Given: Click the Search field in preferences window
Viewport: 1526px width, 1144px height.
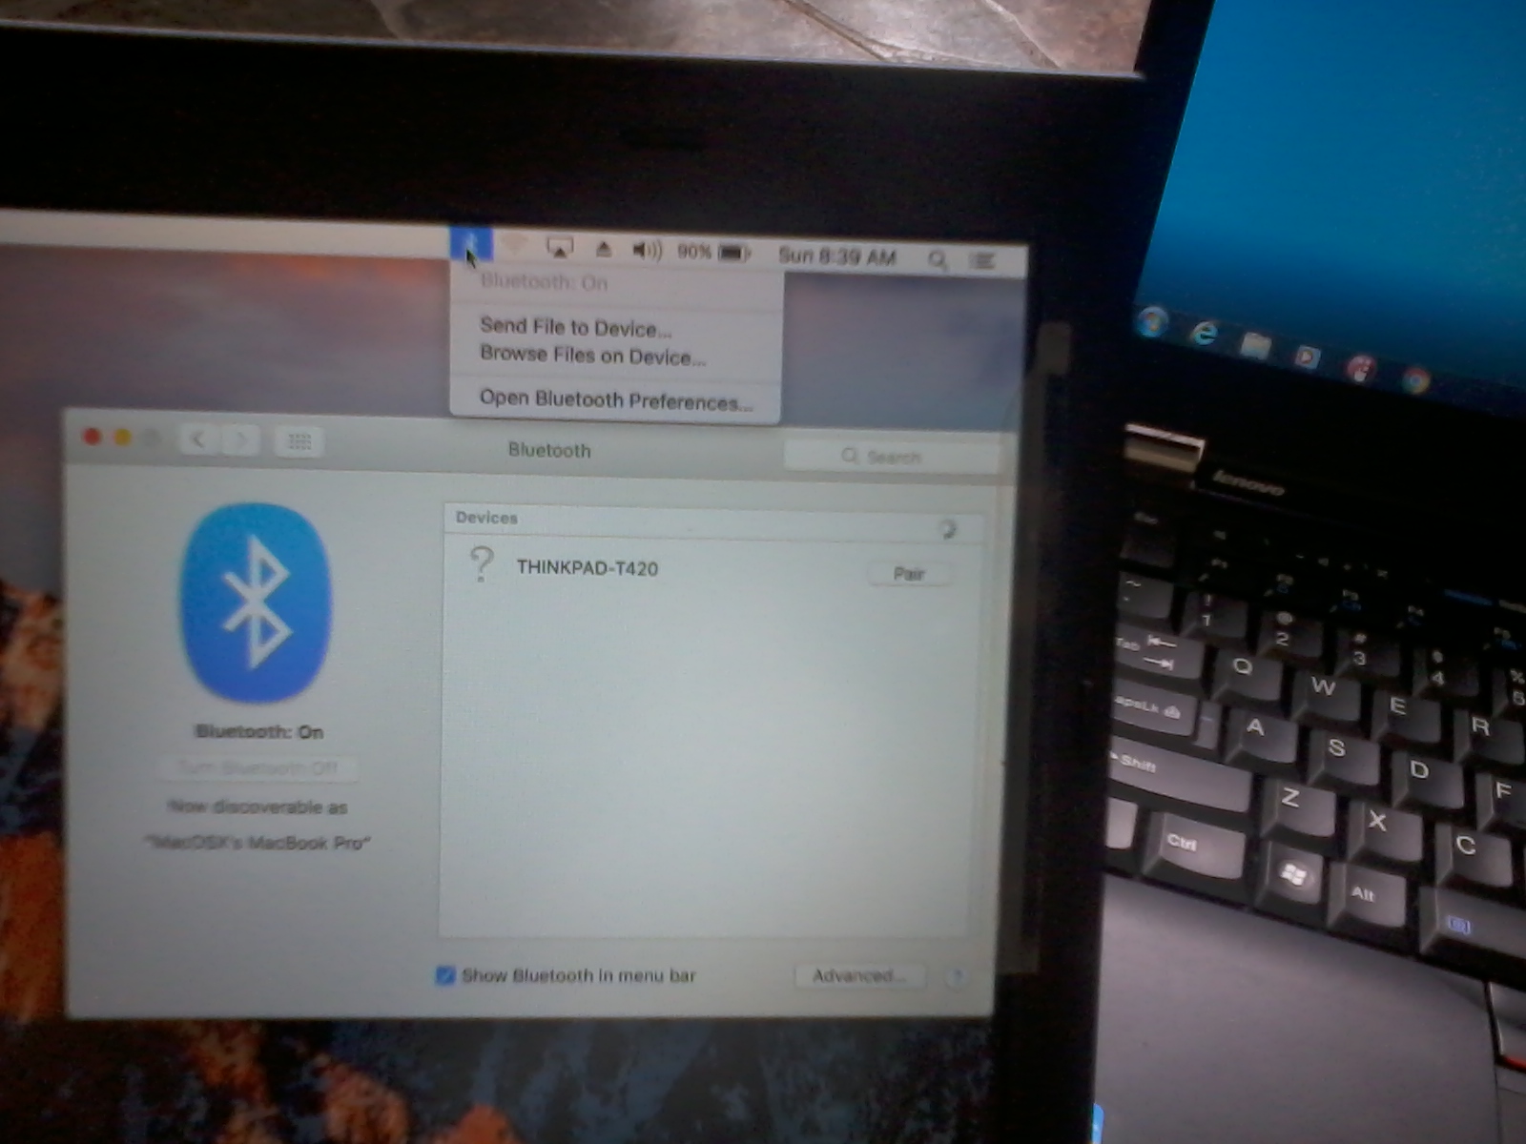Looking at the screenshot, I should [x=892, y=457].
